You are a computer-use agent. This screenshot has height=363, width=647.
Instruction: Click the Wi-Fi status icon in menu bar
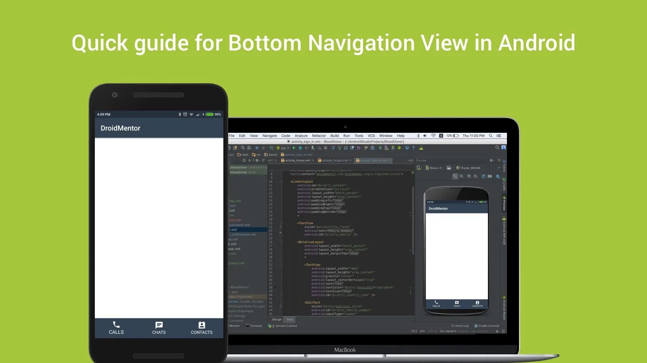433,136
